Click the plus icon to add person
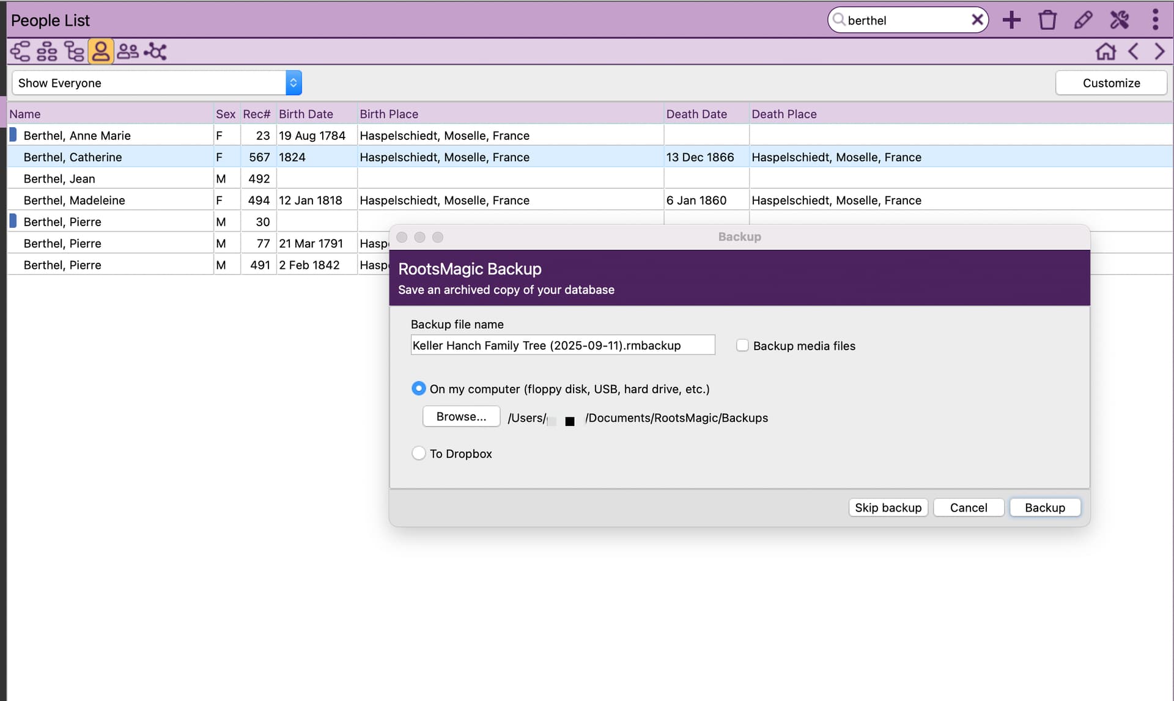 (1011, 20)
